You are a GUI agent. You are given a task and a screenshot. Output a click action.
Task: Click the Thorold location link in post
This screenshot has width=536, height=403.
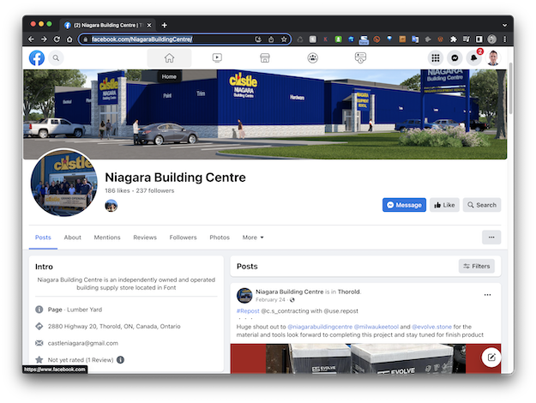[x=349, y=292]
